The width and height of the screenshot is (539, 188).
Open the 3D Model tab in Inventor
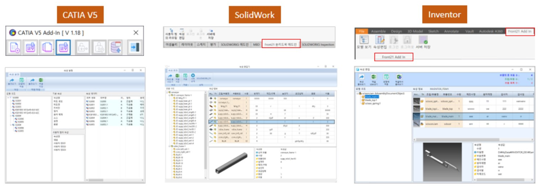coord(414,31)
